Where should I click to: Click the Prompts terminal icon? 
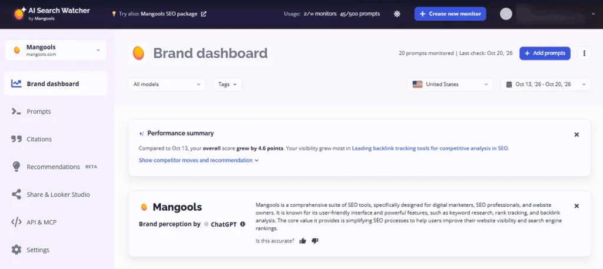(16, 111)
